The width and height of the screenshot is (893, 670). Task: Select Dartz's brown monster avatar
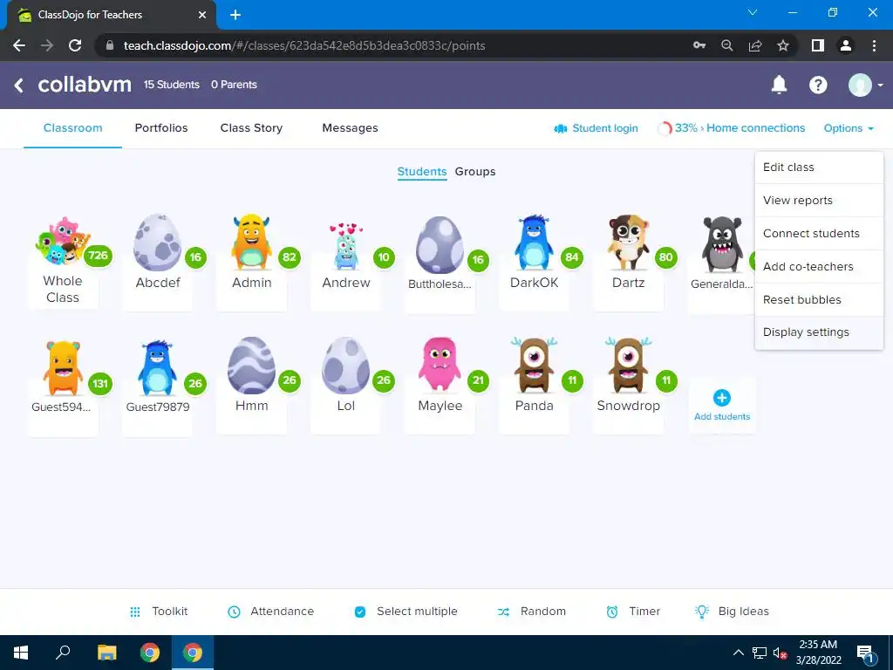coord(628,243)
